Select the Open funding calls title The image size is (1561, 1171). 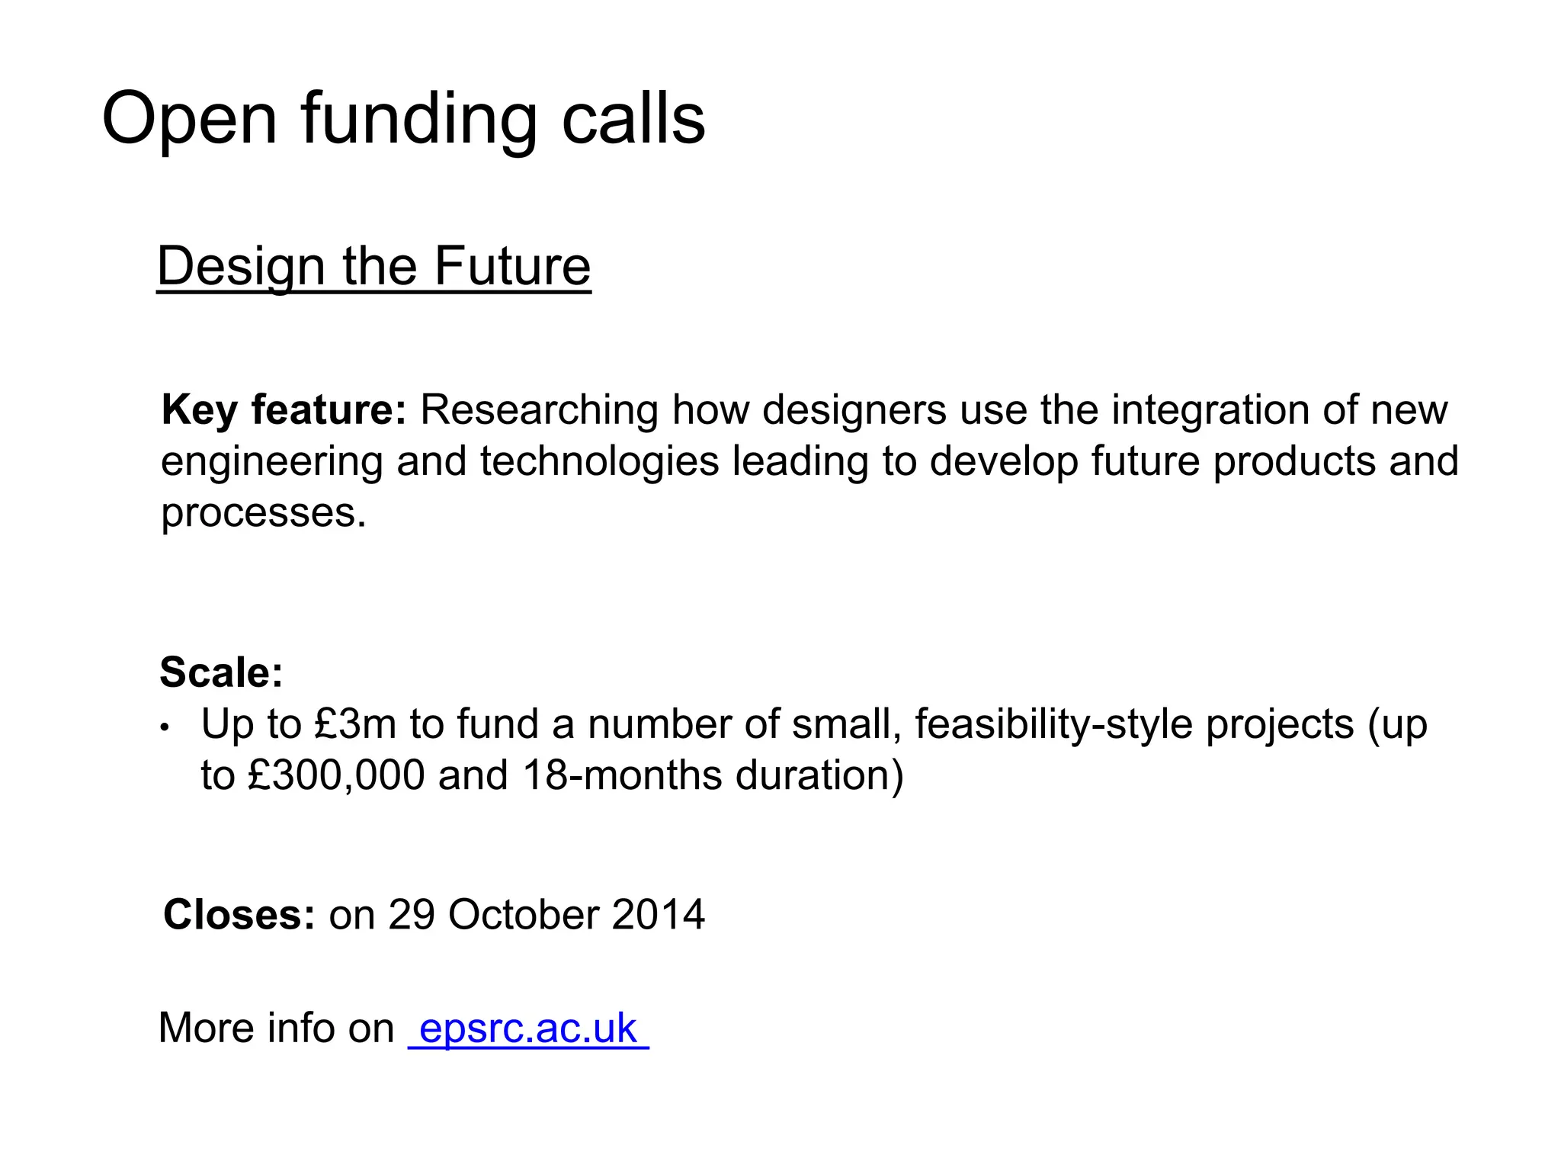tap(403, 120)
